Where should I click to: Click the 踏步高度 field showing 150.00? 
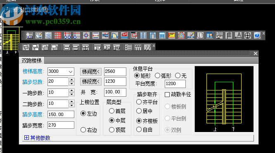pos(61,114)
